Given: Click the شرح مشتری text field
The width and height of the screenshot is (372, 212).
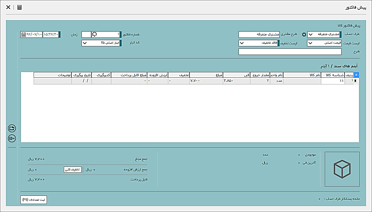Looking at the screenshot, I should click(x=259, y=35).
